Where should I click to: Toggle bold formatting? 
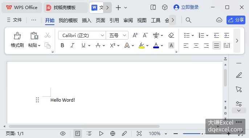coord(62,45)
